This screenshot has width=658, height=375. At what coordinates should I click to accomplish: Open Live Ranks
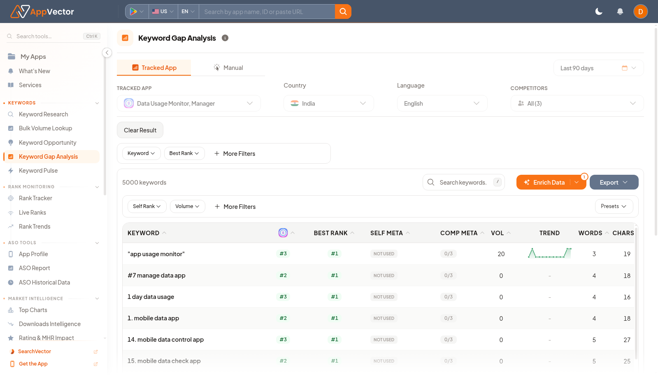pos(32,213)
